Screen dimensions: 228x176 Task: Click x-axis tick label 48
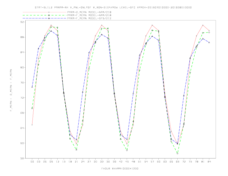[x=133, y=162]
